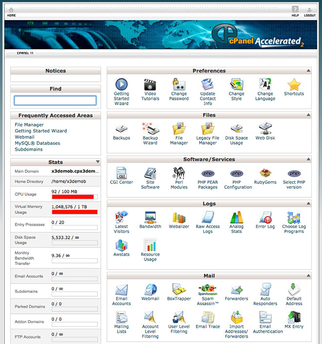Image resolution: width=322 pixels, height=344 pixels.
Task: Open Getting Started Wizard frequent link
Action: (x=41, y=131)
